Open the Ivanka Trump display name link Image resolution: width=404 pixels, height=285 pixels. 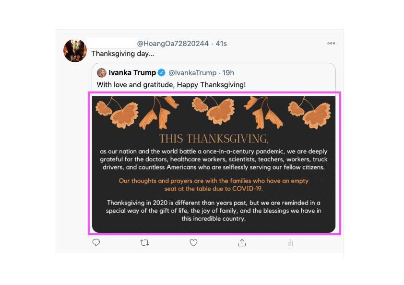132,73
